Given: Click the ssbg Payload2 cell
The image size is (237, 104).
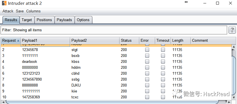Looking at the screenshot, I should 95,79.
